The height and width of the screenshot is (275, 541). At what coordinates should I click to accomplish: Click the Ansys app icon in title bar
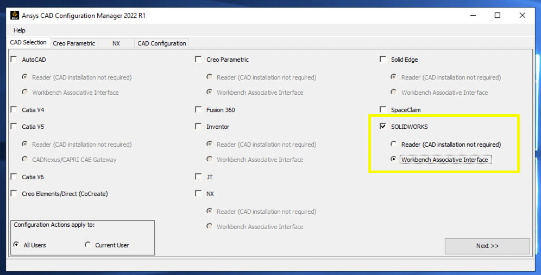15,16
